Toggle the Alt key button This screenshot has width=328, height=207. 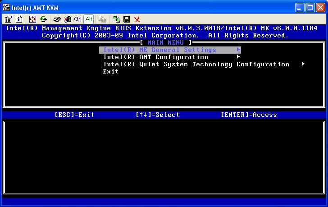pos(89,19)
